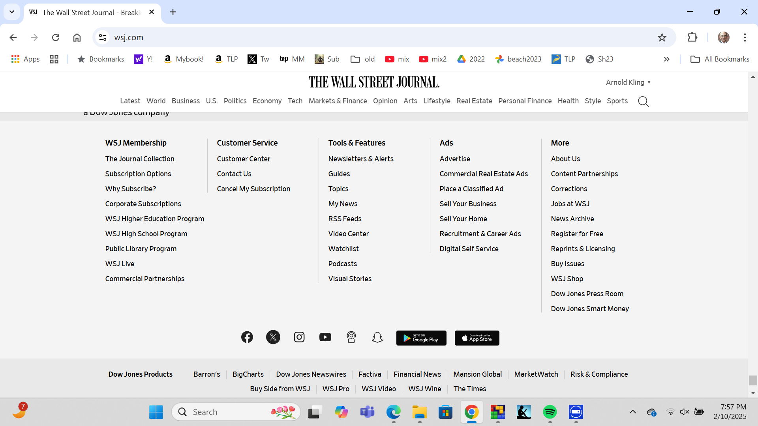
Task: Open WSJ Instagram icon in footer
Action: [x=299, y=337]
